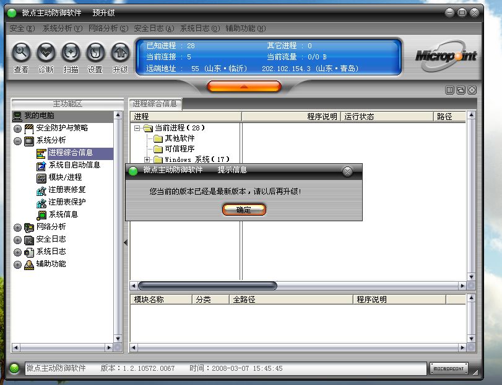This screenshot has width=502, height=385.
Task: Click the 查看 magnifier toolbar icon
Action: coord(21,53)
